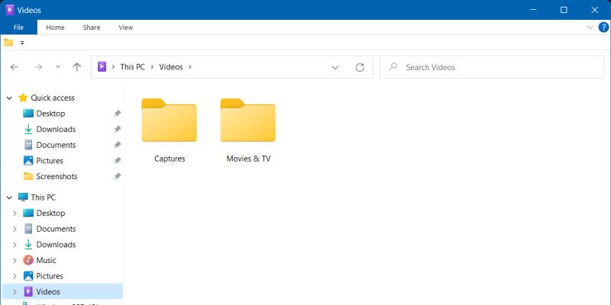Switch to the Home ribbon tab
This screenshot has width=611, height=305.
[55, 27]
